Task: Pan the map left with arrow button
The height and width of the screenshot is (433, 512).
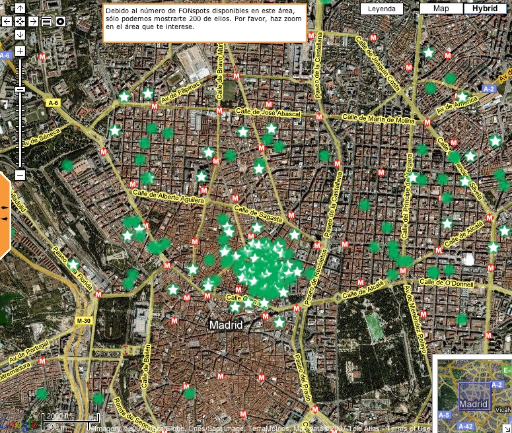Action: coord(7,21)
